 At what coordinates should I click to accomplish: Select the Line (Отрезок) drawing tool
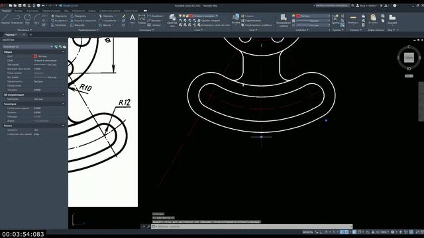[x=5, y=19]
